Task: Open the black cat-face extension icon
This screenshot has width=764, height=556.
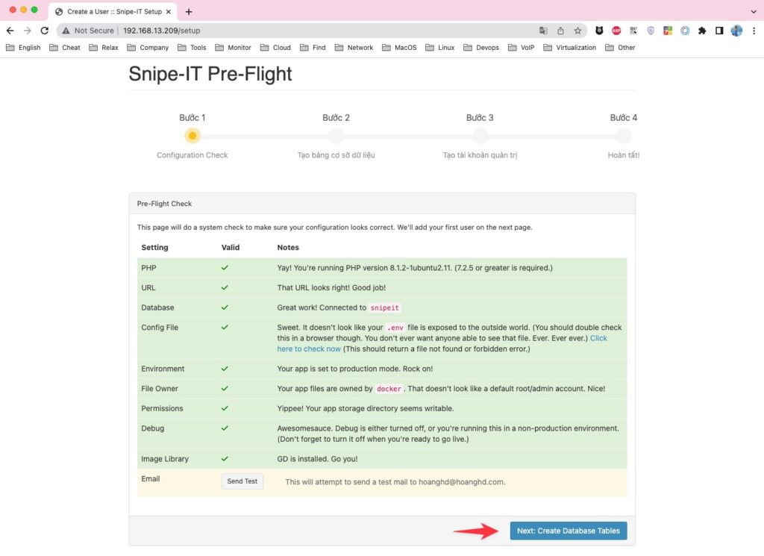Action: click(599, 31)
